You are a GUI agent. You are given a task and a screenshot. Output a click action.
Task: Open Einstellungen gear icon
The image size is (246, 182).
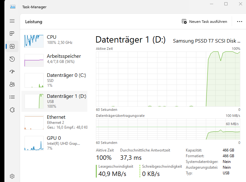(x=12, y=176)
